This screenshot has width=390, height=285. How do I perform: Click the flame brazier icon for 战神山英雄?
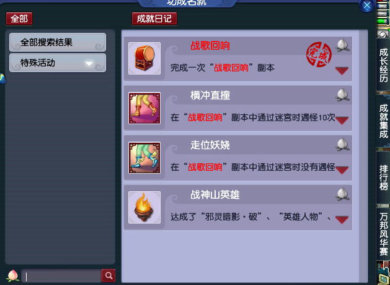point(144,207)
